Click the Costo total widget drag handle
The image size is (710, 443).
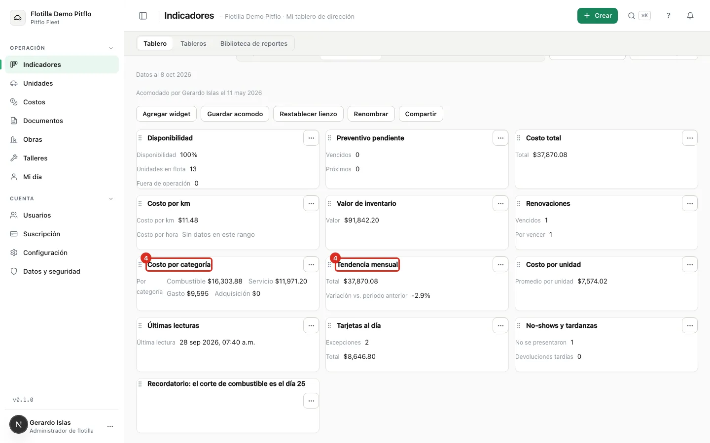coord(519,138)
